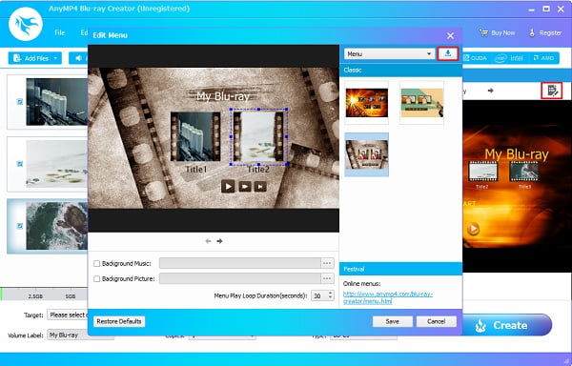This screenshot has height=366, width=572.
Task: Open the Add Files dropdown arrow
Action: coord(55,58)
